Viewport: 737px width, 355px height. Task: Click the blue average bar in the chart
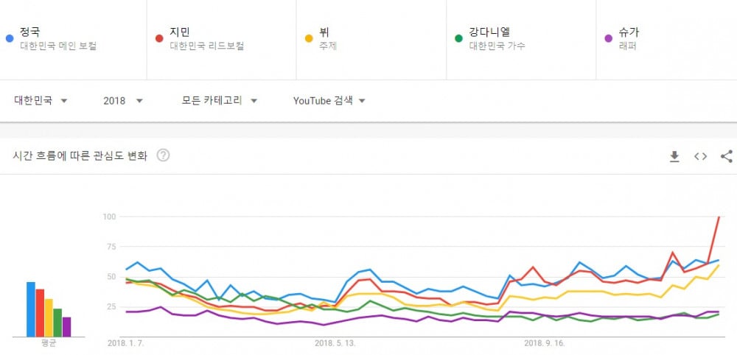coord(30,309)
